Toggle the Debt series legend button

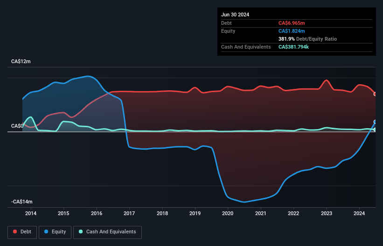point(22,232)
